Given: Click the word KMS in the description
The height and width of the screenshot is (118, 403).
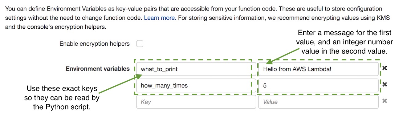Looking at the screenshot, I should (384, 18).
